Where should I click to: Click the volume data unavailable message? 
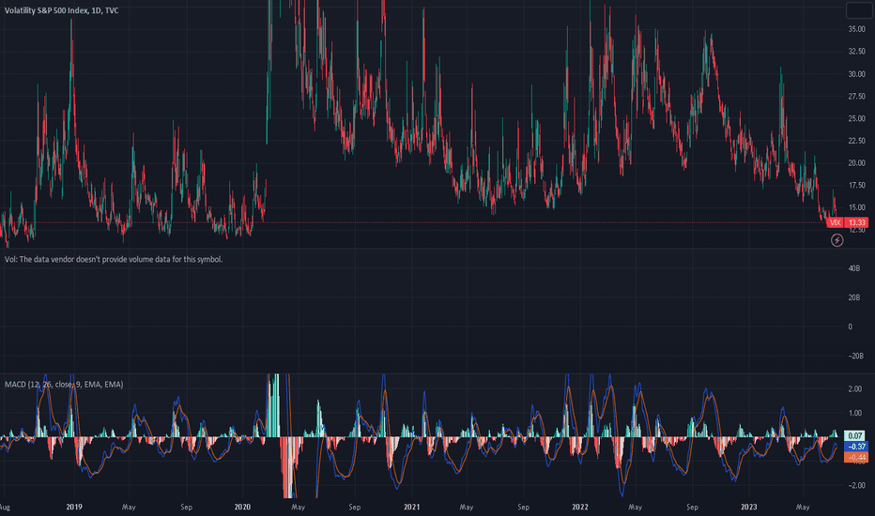click(114, 259)
